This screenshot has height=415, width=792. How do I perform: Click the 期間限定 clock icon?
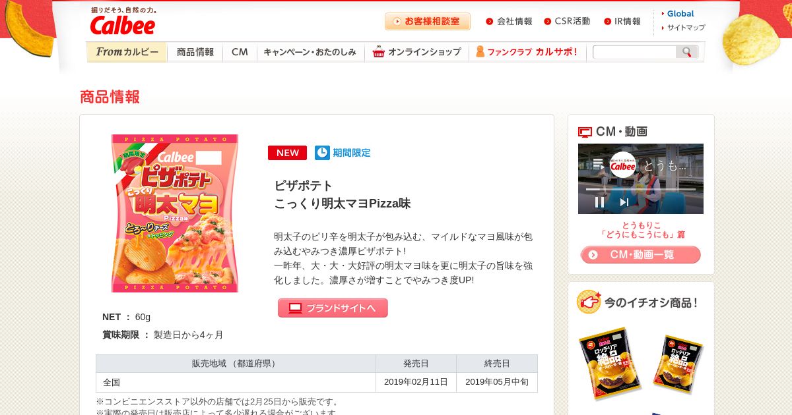click(x=322, y=153)
